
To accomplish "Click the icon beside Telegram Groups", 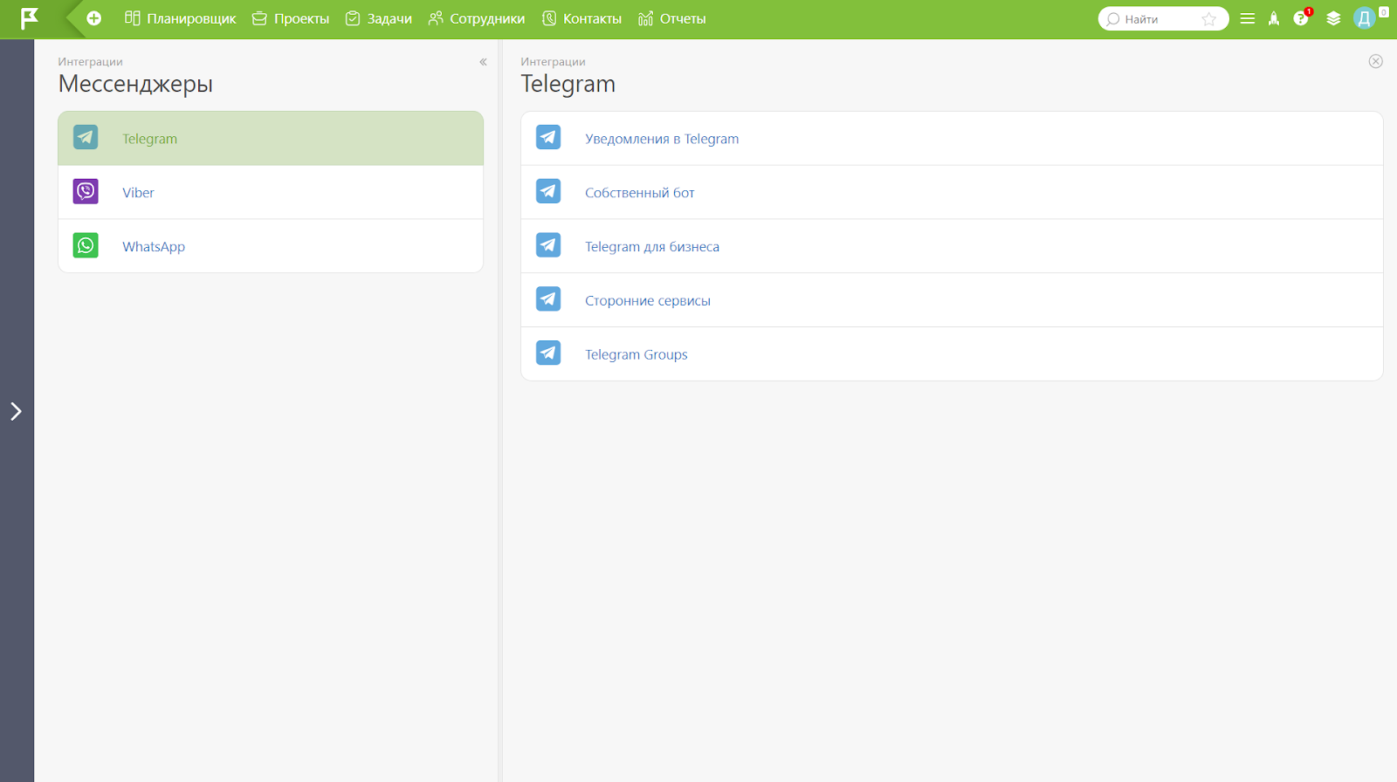I will [548, 353].
